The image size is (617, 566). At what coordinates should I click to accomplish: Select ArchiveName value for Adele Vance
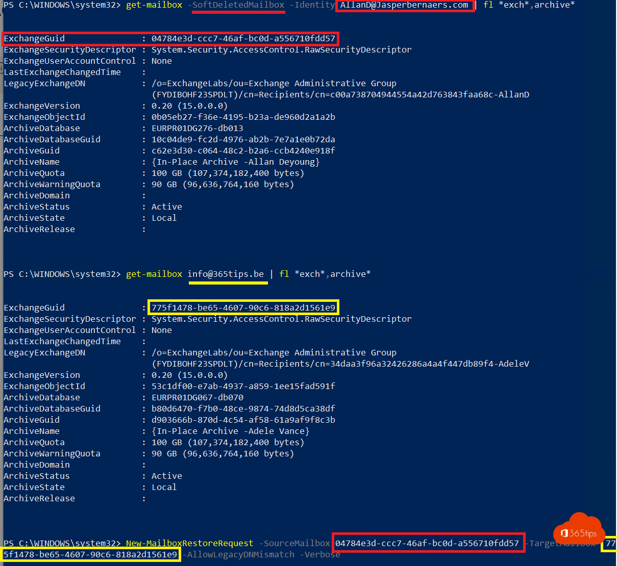click(x=230, y=431)
